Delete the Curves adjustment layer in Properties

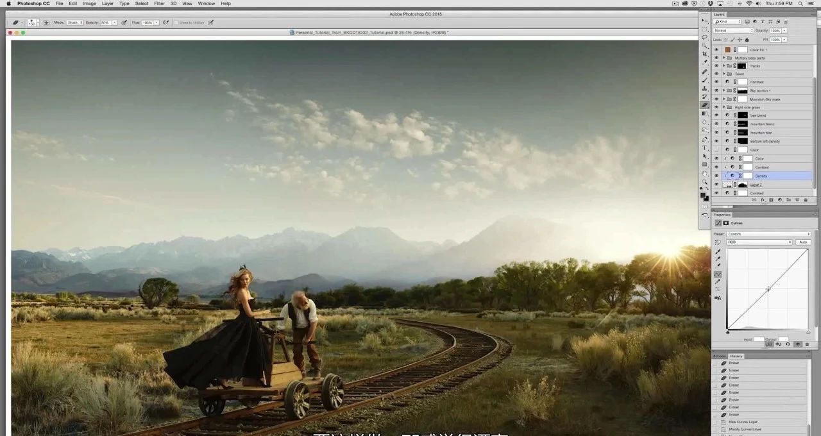(x=806, y=344)
